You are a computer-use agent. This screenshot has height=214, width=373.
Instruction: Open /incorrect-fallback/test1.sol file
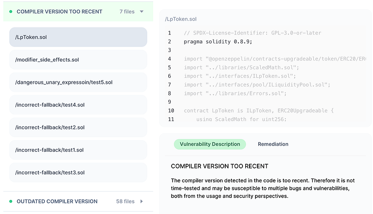click(x=78, y=150)
